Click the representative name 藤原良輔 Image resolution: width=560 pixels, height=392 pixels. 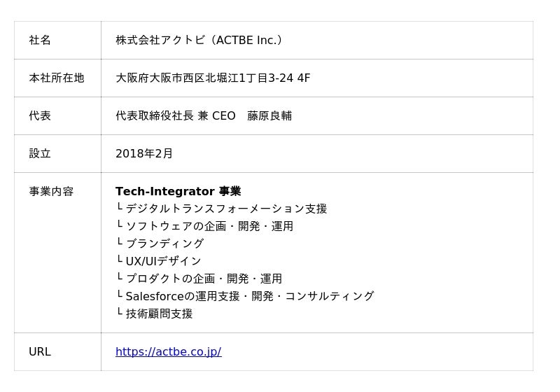[269, 115]
